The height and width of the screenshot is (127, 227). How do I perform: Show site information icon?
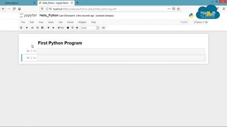47,9
